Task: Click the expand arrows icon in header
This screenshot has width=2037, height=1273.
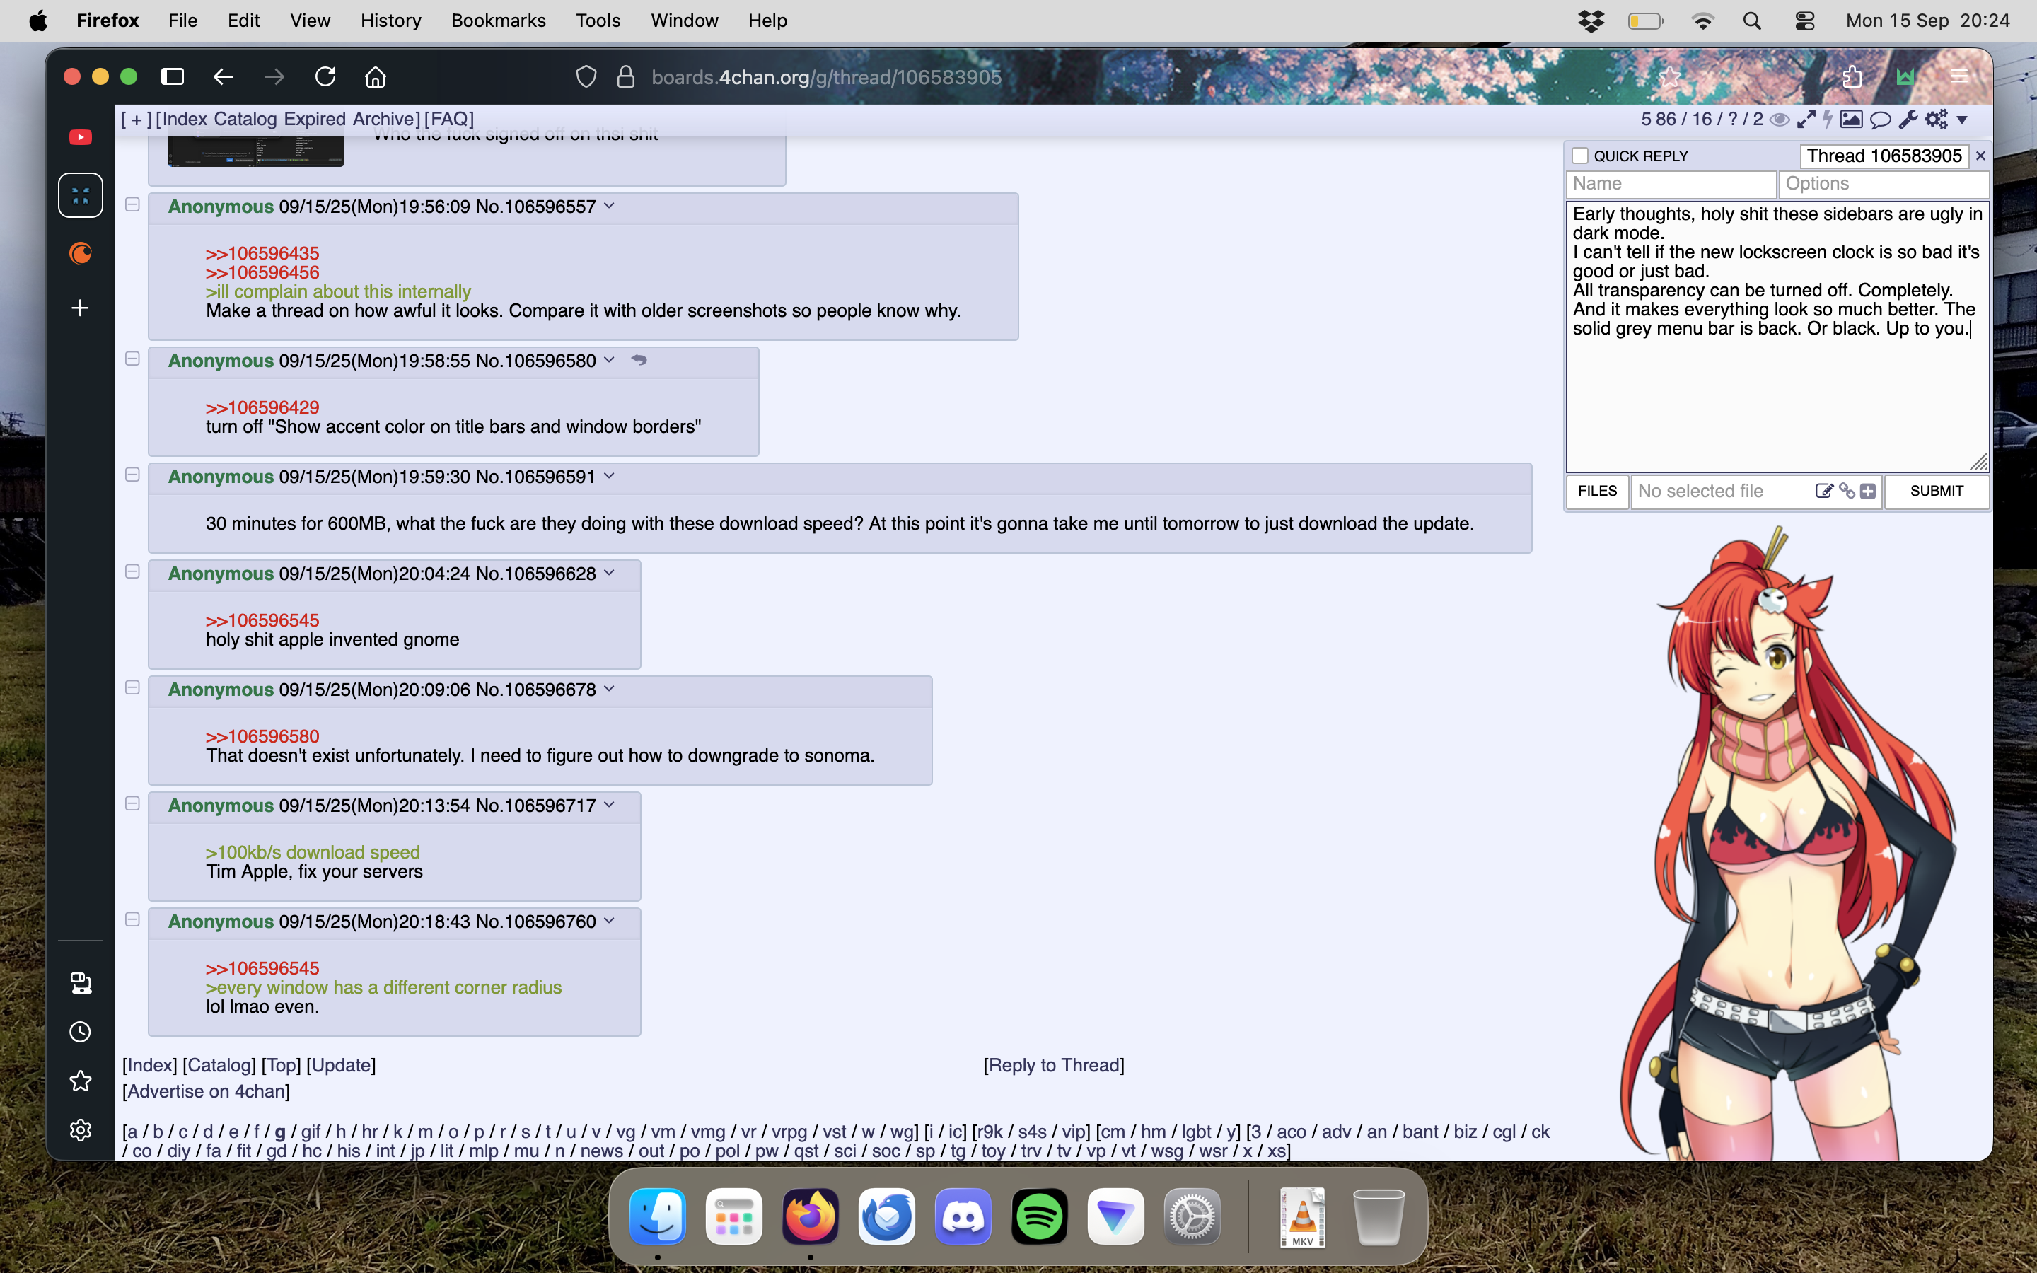Action: coord(1806,120)
